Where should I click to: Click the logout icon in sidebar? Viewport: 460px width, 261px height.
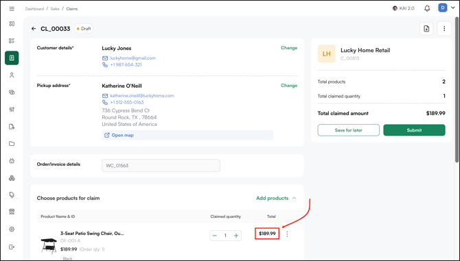[x=12, y=247]
